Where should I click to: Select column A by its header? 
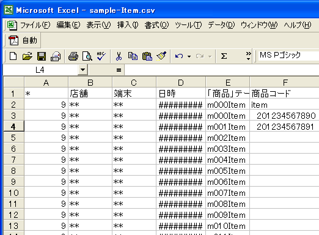46,83
